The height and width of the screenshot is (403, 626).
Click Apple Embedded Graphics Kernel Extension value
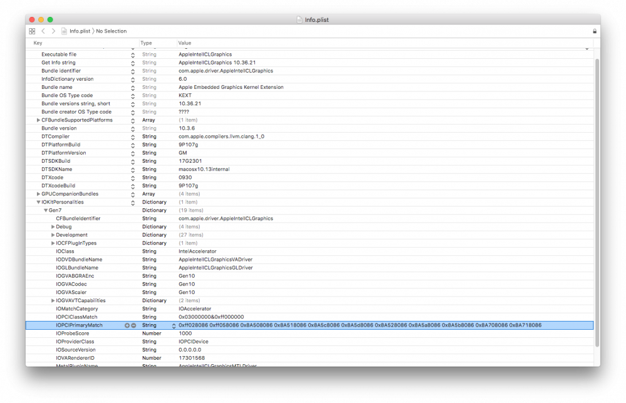coord(231,87)
